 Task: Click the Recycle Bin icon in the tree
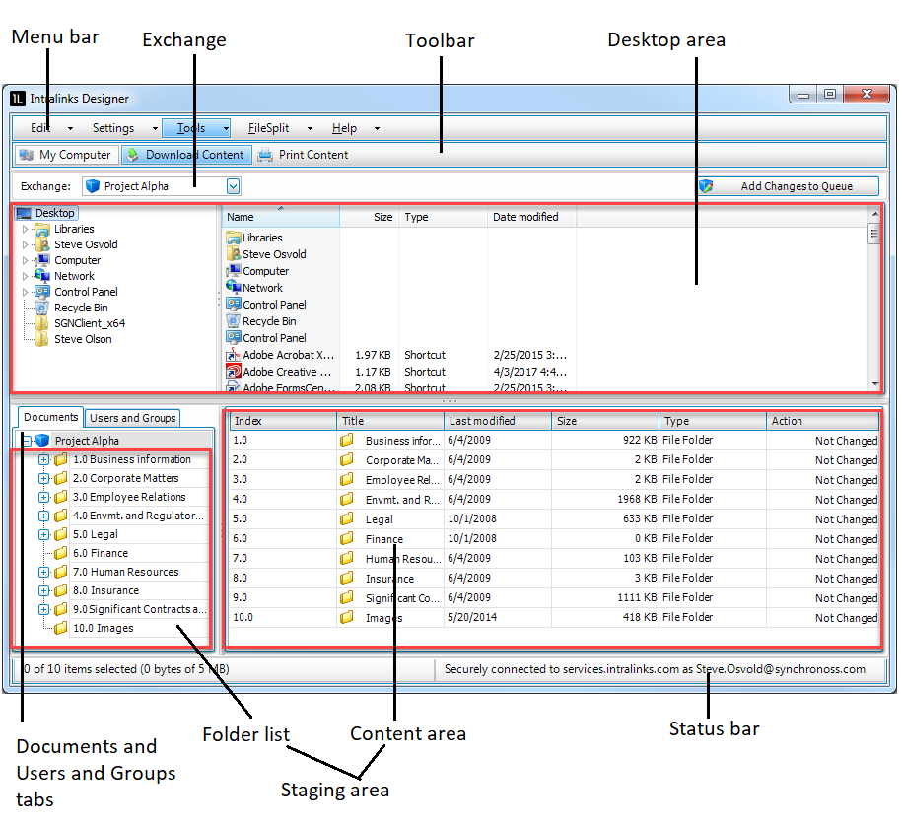click(x=42, y=308)
